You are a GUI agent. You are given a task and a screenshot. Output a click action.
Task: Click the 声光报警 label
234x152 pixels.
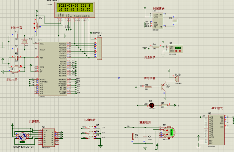tap(149, 78)
